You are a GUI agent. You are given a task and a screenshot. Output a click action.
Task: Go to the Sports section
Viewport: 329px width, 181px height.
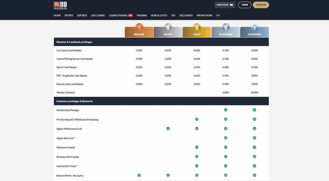[69, 16]
